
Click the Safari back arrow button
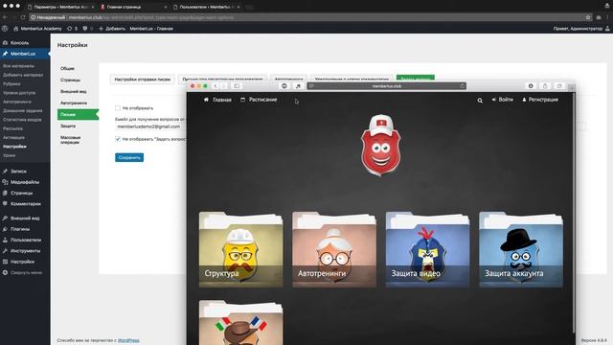coord(215,86)
